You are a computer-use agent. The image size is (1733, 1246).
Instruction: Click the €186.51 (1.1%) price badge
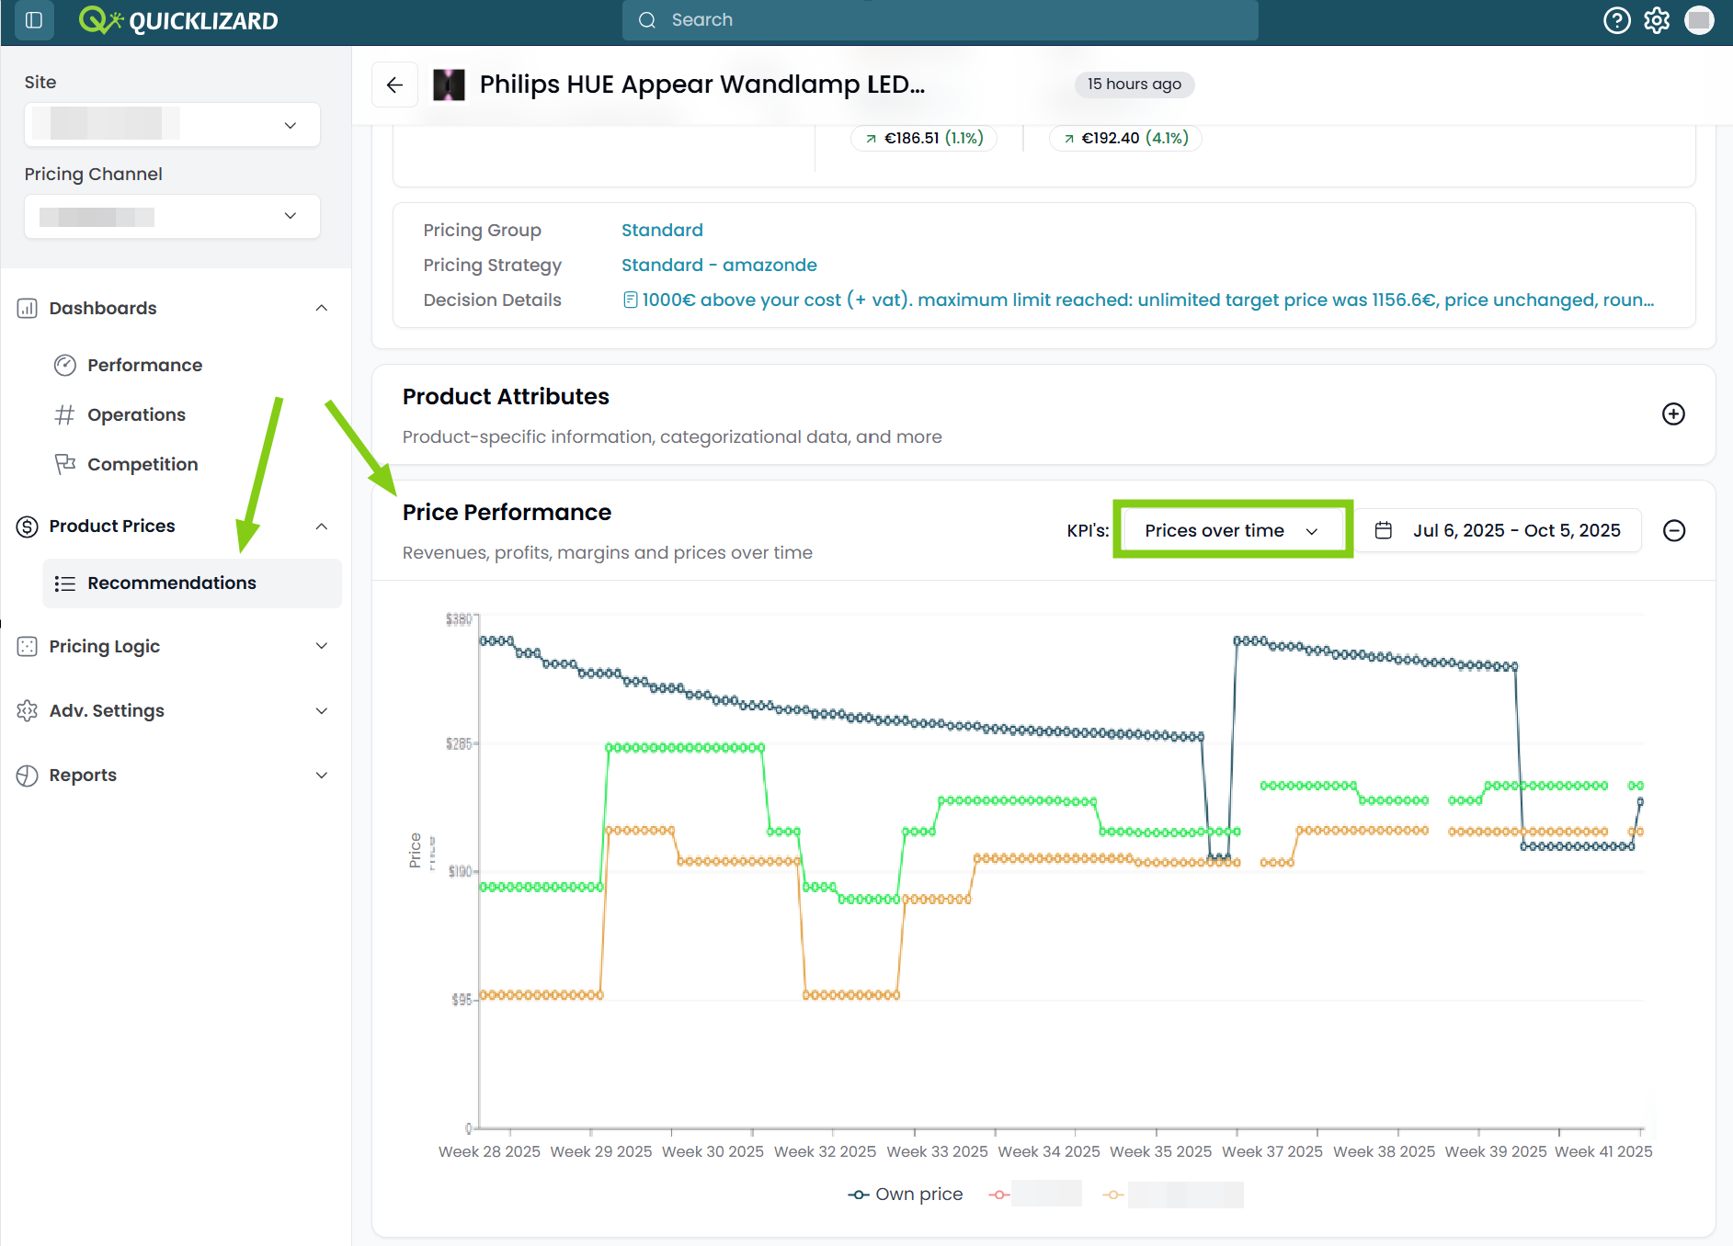(924, 139)
